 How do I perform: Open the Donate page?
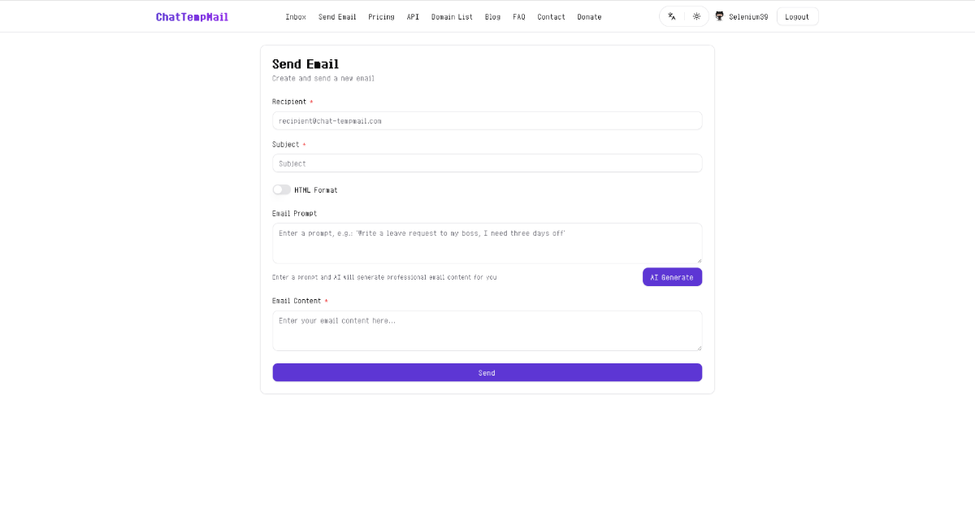pyautogui.click(x=589, y=17)
